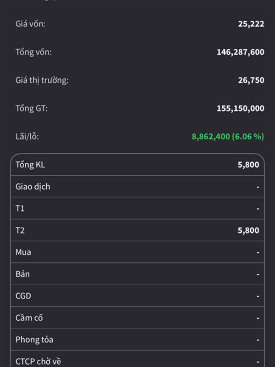The height and width of the screenshot is (367, 275).
Task: Select the Cầm cố row
Action: click(137, 317)
